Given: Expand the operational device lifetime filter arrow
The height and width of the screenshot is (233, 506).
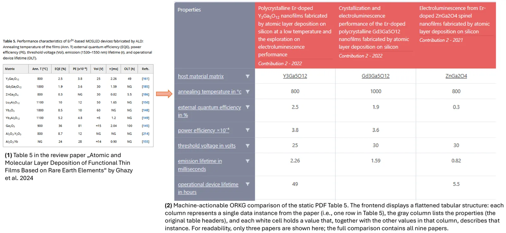Looking at the screenshot, I should coord(248,184).
